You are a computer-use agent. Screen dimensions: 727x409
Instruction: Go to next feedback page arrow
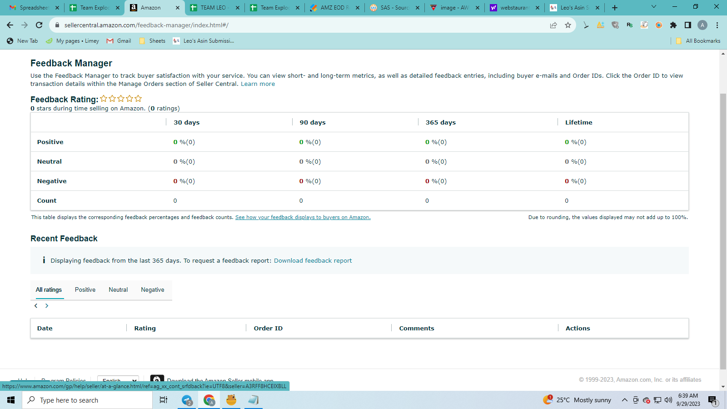[x=47, y=306]
